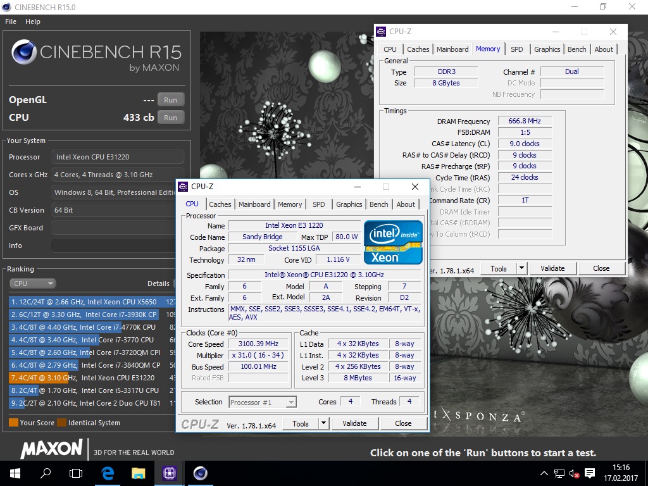
Task: Open File Explorer from taskbar
Action: pyautogui.click(x=139, y=473)
